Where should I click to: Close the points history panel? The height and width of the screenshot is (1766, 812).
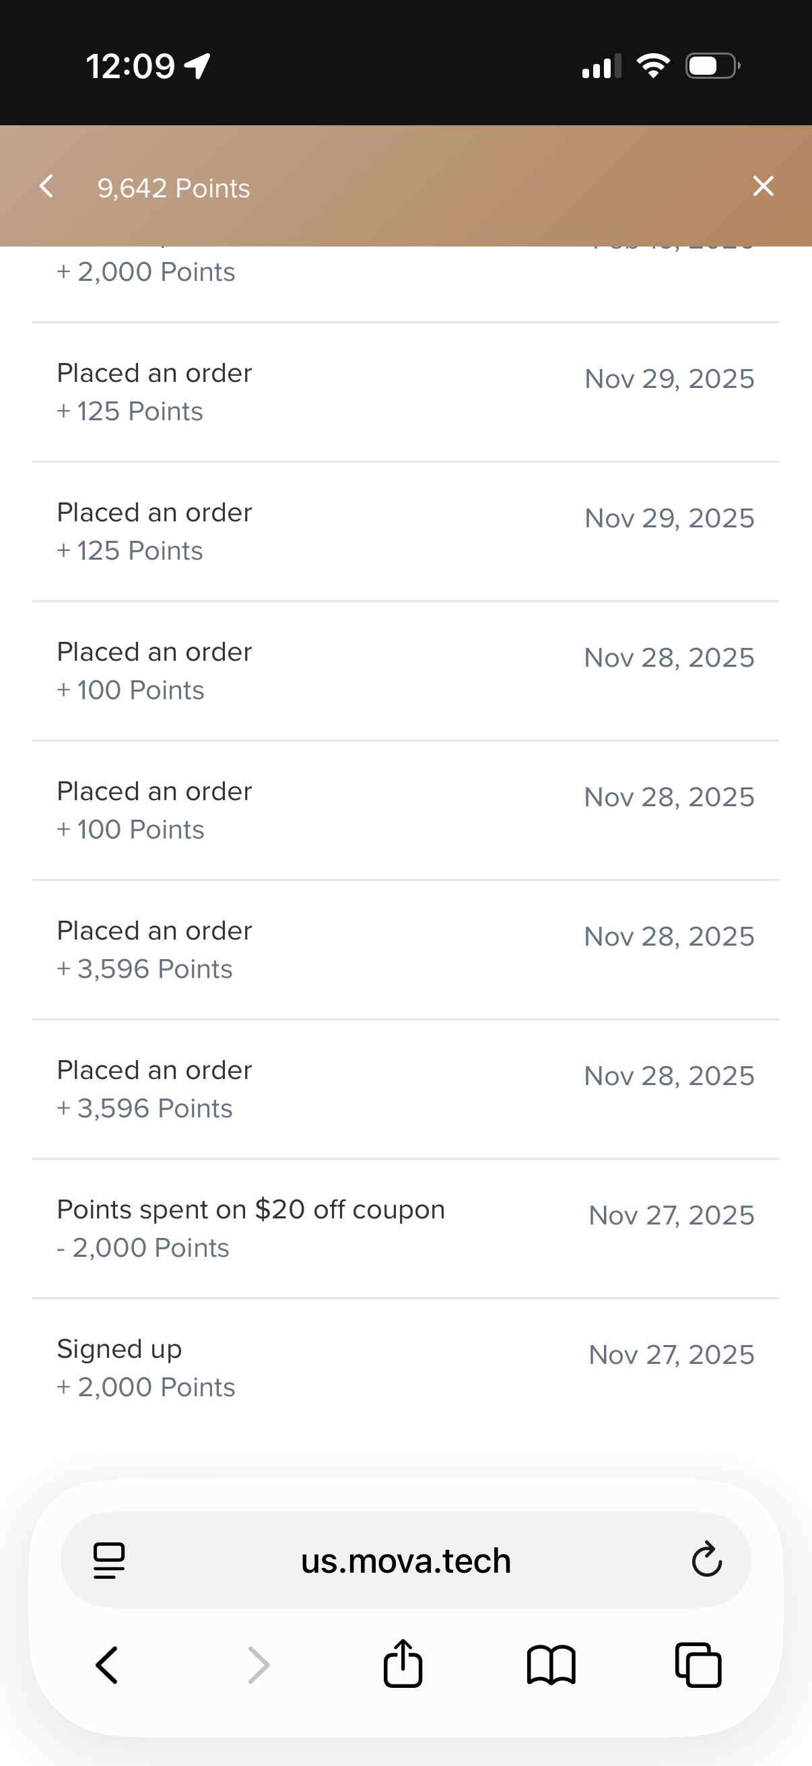click(x=763, y=186)
